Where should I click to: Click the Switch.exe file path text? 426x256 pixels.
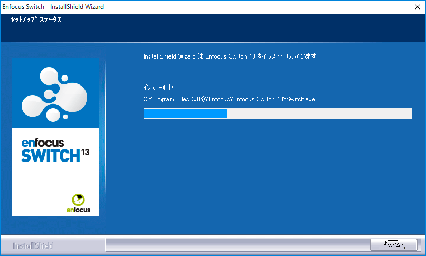(229, 99)
